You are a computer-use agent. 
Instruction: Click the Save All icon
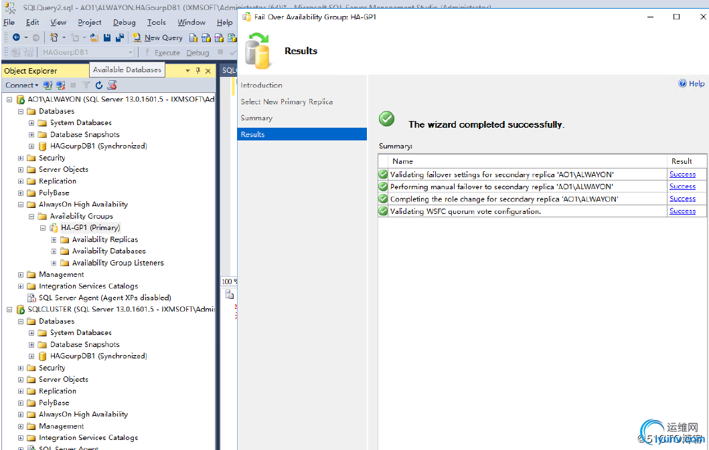click(x=120, y=37)
